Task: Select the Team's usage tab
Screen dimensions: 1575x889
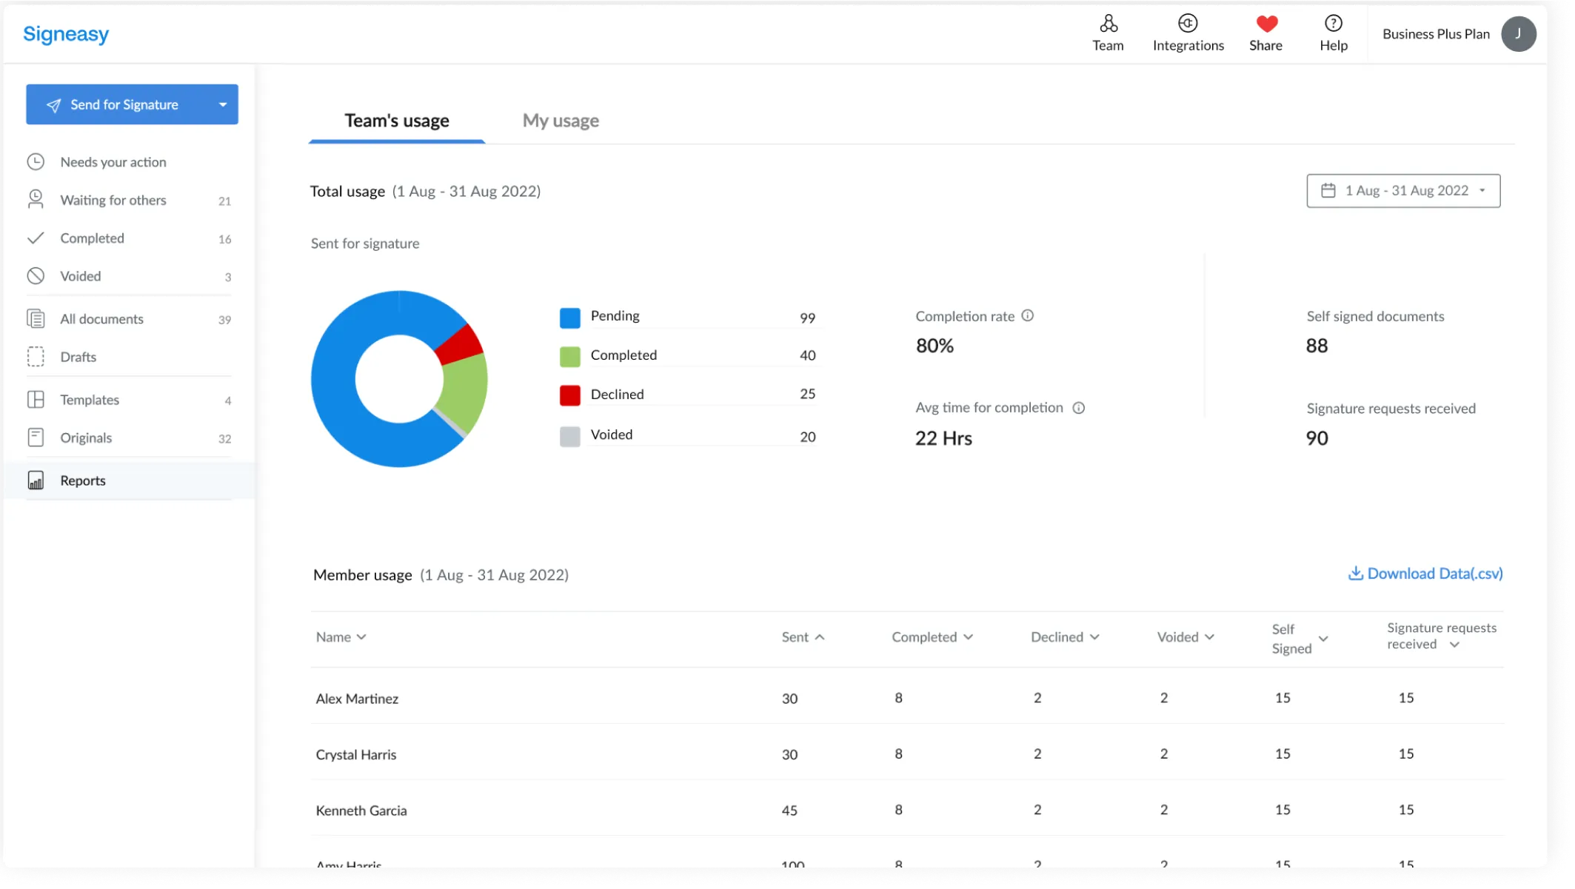Action: pos(396,120)
